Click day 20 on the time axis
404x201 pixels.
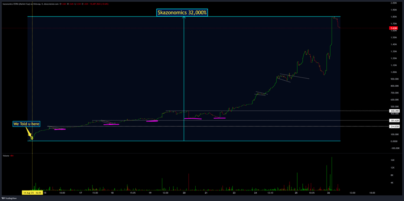184,193
